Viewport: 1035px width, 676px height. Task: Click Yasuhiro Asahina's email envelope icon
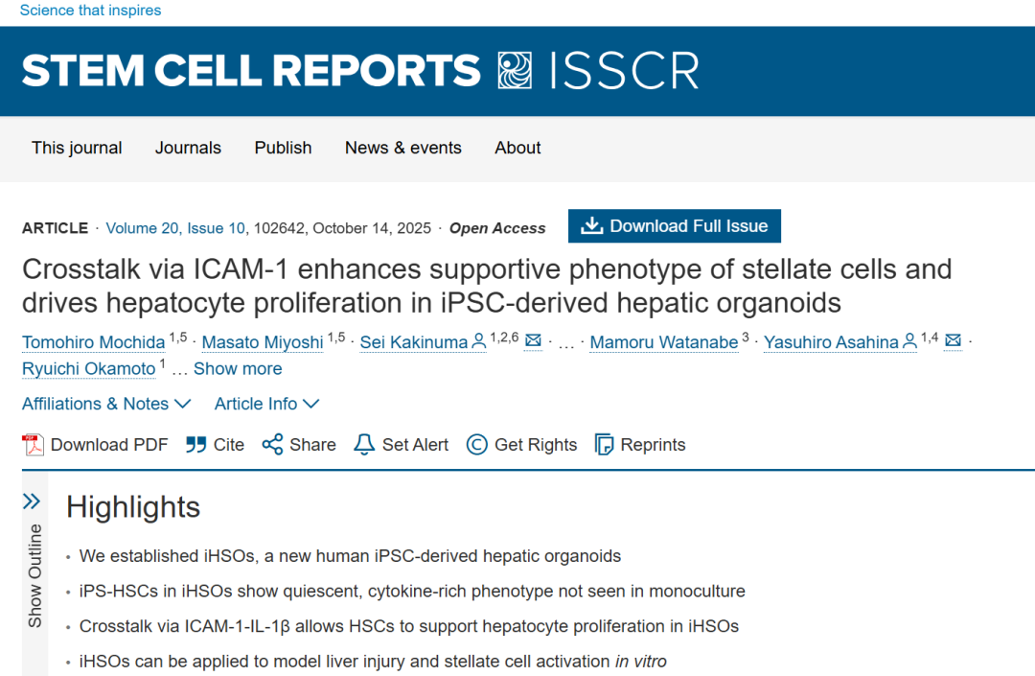click(x=953, y=341)
